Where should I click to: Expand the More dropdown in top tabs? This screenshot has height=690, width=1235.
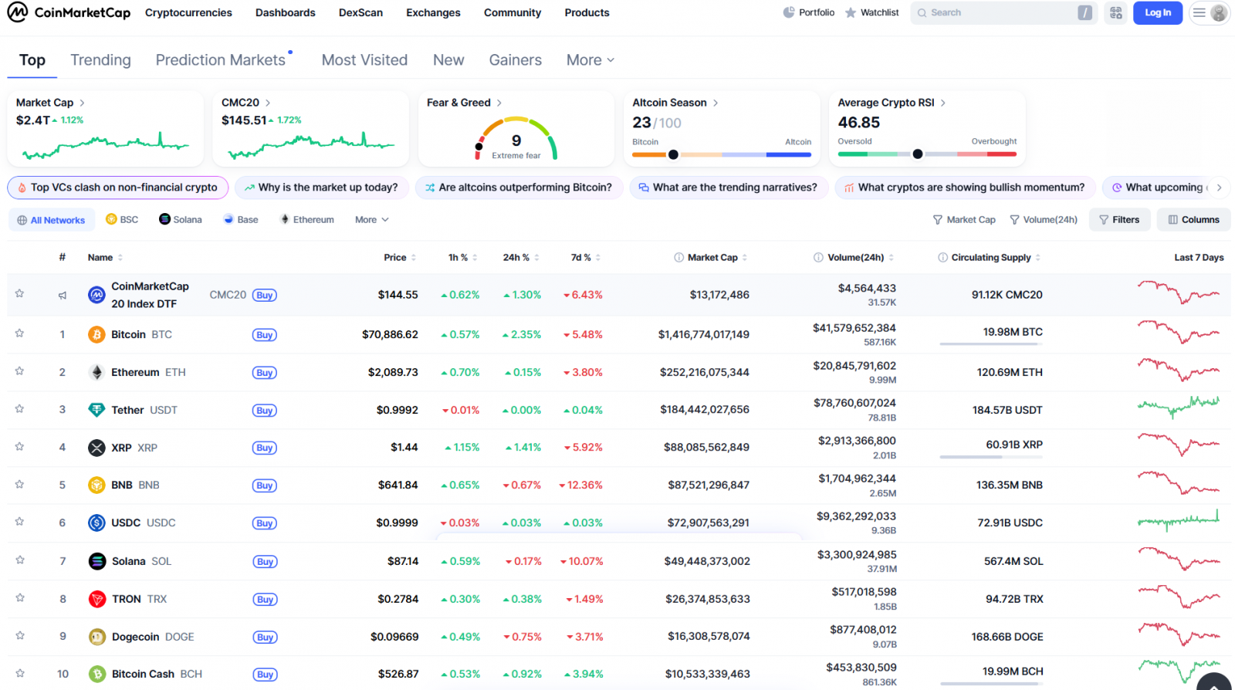click(590, 60)
